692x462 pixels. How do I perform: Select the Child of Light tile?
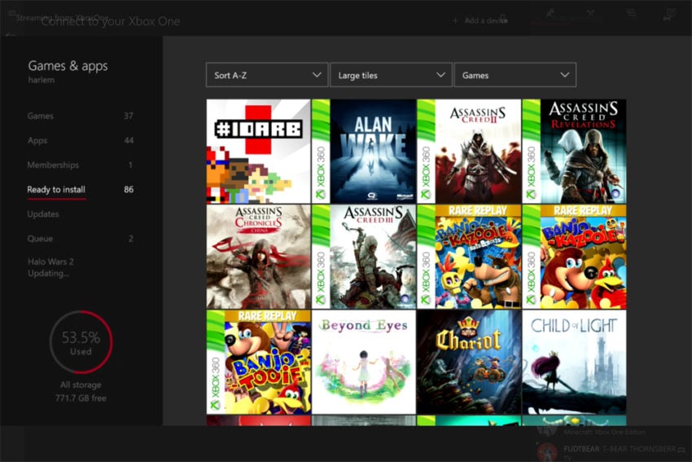(574, 362)
